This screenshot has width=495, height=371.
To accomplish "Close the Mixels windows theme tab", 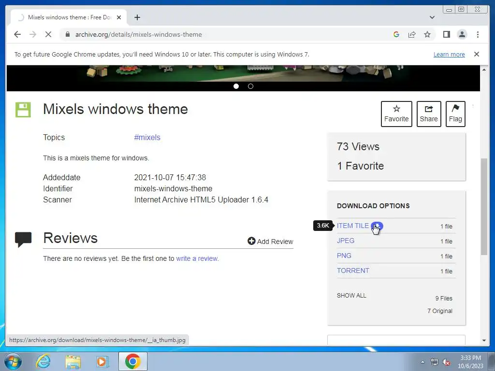I will (119, 17).
